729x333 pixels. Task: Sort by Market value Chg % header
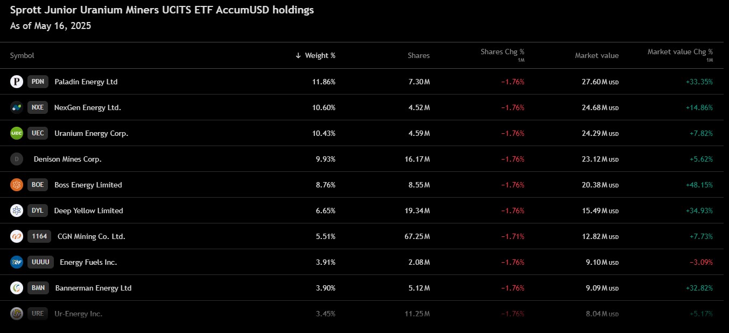coord(679,53)
